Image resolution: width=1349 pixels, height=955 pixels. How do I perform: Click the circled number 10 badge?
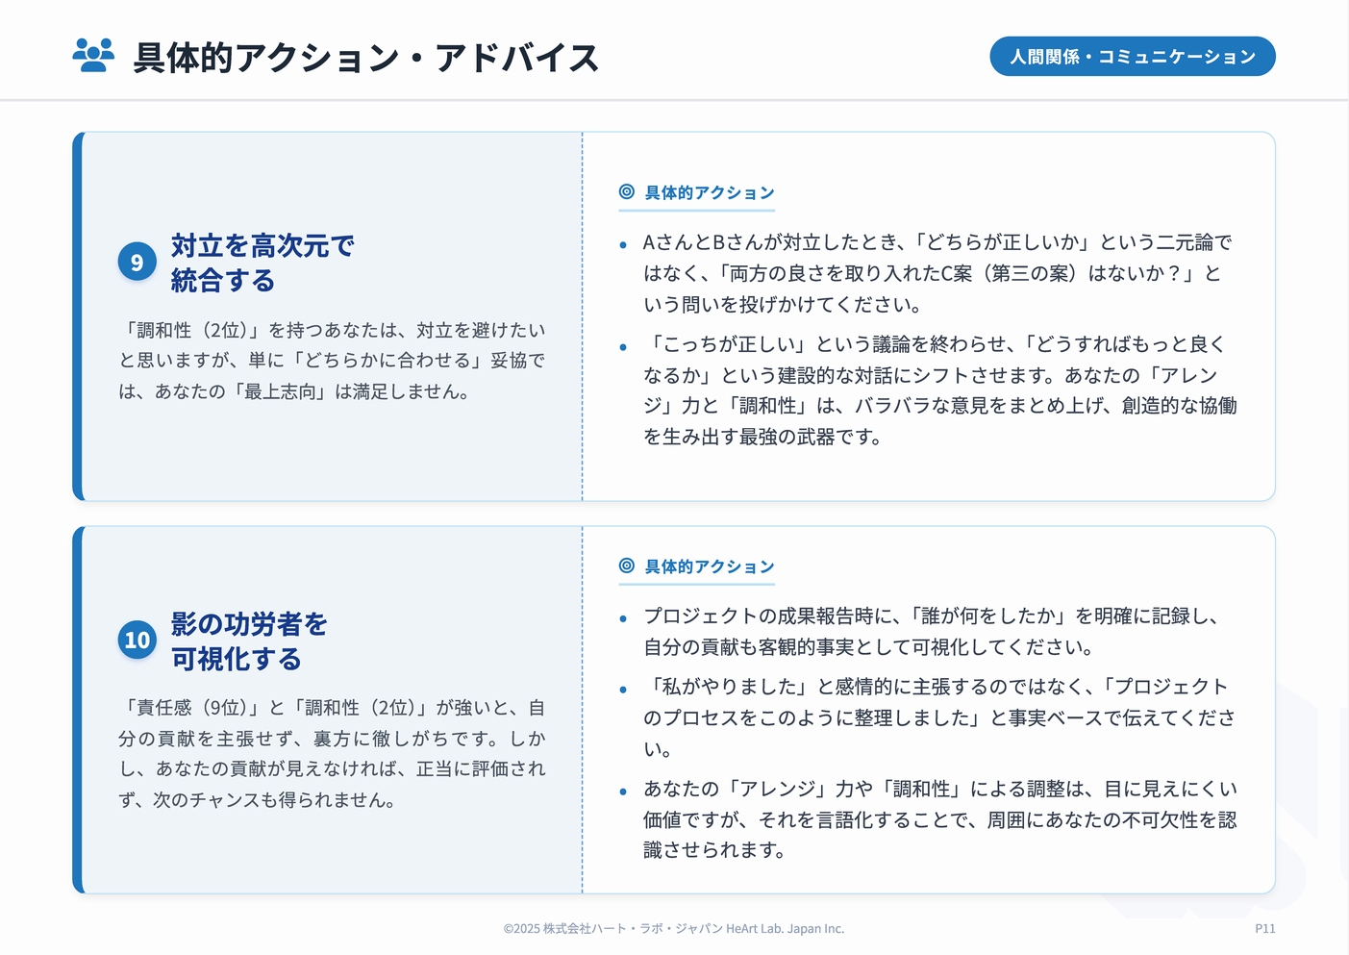point(137,640)
